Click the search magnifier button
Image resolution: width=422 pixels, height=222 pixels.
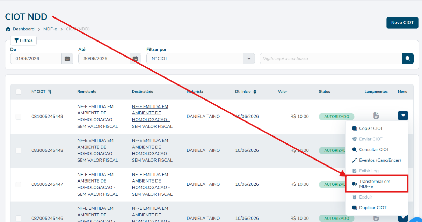click(408, 59)
